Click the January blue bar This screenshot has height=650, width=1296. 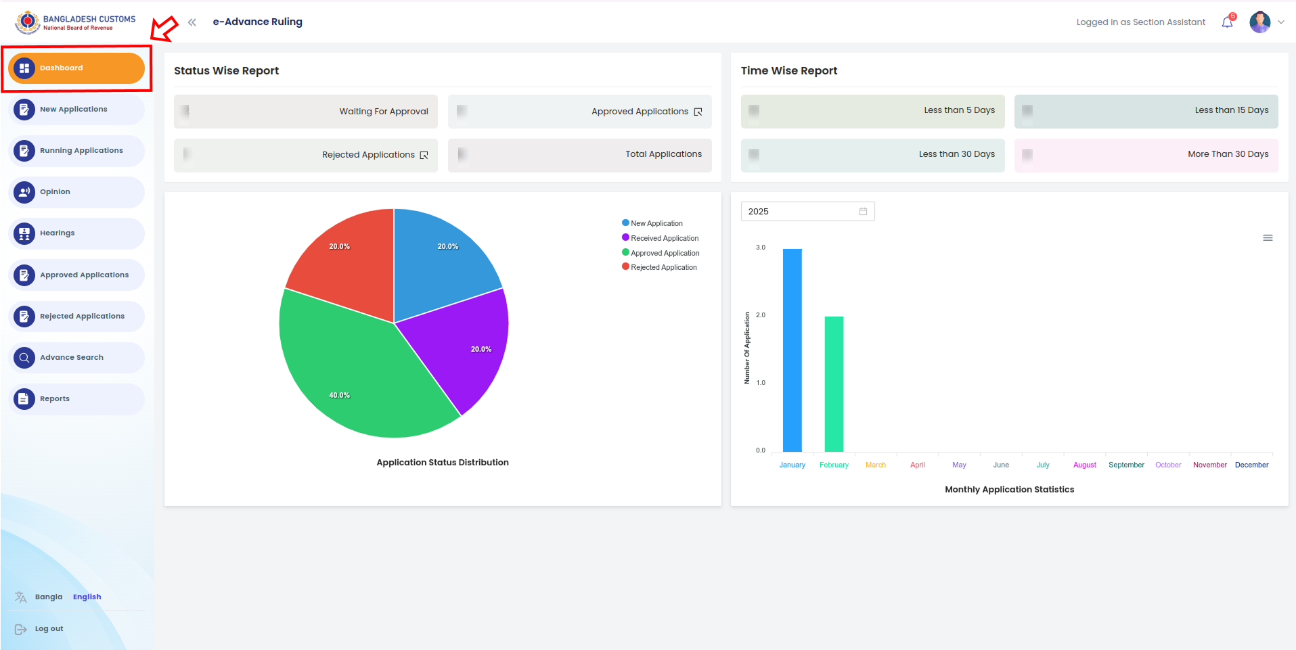tap(792, 350)
